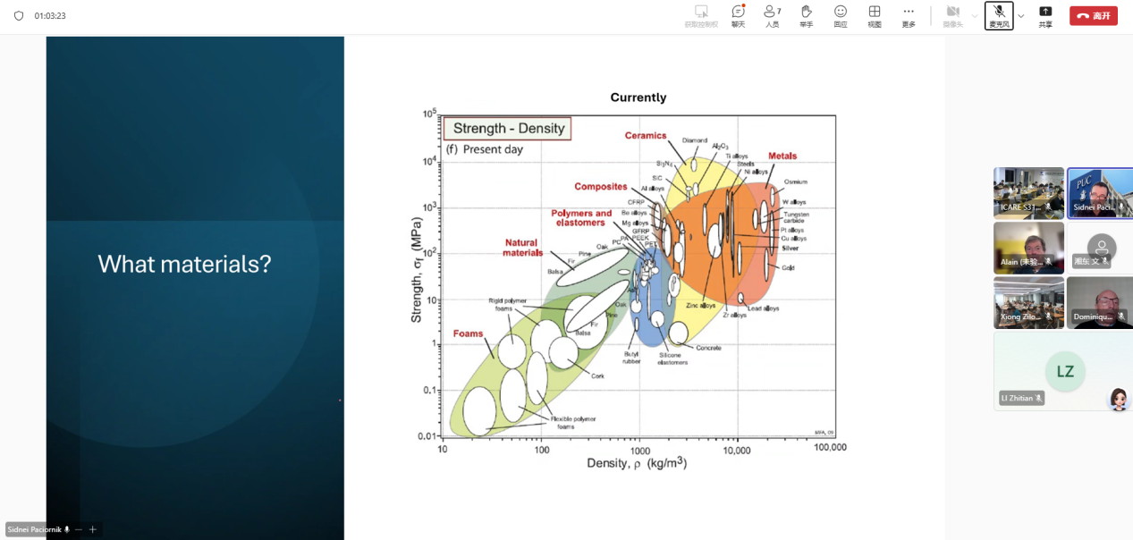Select the LI Zhitian participant tile
Screen dimensions: 1133x540
1064,371
